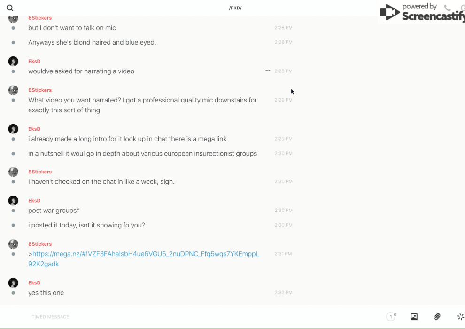
Task: Open chat search with magnifier icon
Action: pyautogui.click(x=10, y=8)
